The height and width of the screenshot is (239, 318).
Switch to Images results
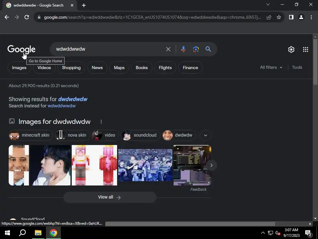tap(19, 68)
